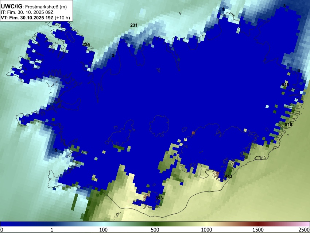310x233 pixels.
Task: Click the 231 value label on the map
Action: point(134,25)
